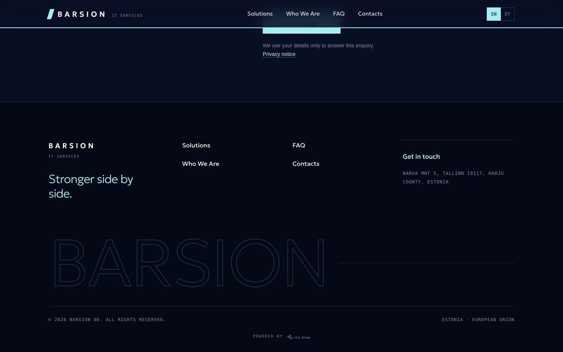This screenshot has width=563, height=352.
Task: Open Solutions link in footer
Action: point(196,145)
